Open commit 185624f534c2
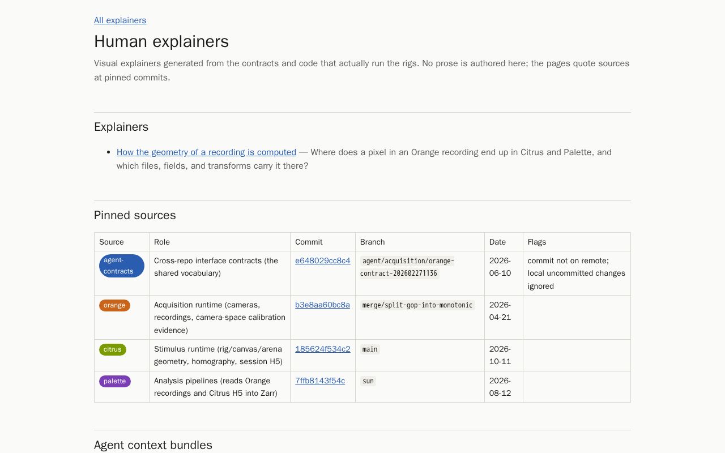 tap(323, 349)
